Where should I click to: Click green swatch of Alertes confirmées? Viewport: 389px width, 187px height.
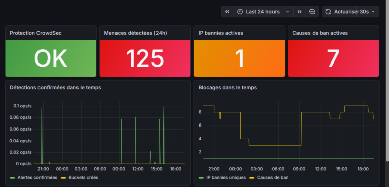(x=13, y=178)
